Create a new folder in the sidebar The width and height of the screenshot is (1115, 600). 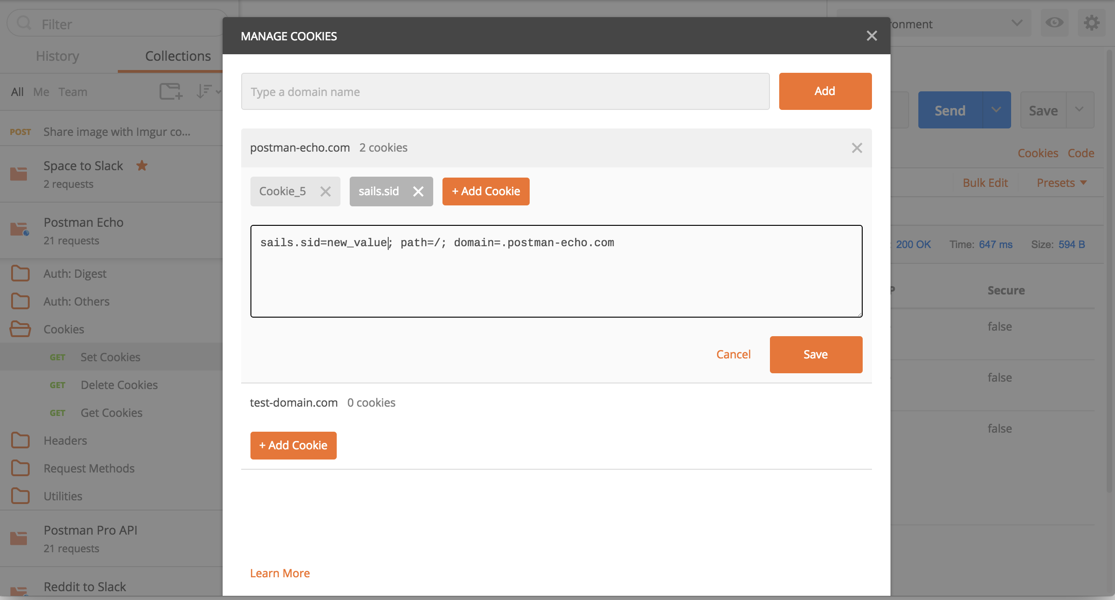click(170, 91)
